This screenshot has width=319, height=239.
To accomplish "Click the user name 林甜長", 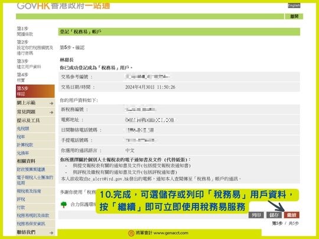I will 67,60.
